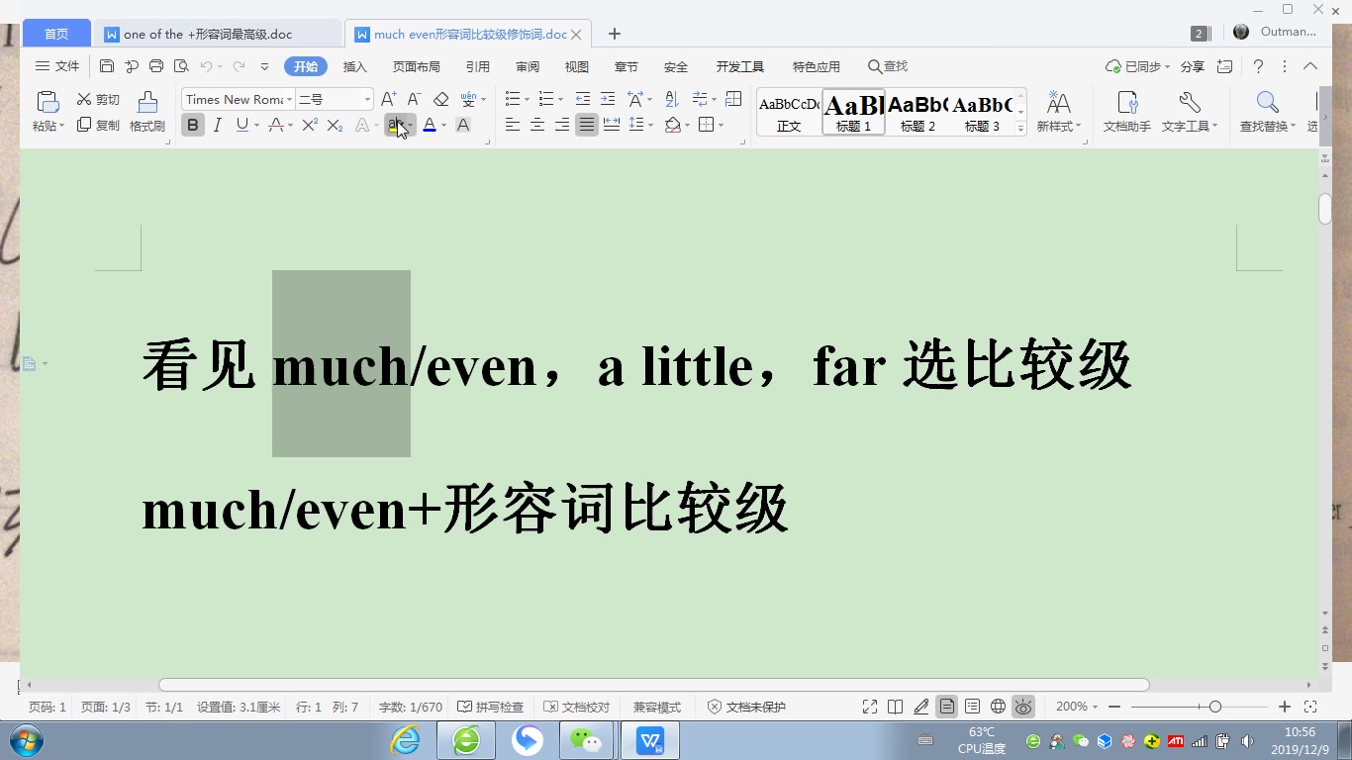Image resolution: width=1352 pixels, height=760 pixels.
Task: Set paragraph to center alignment
Action: (x=537, y=125)
